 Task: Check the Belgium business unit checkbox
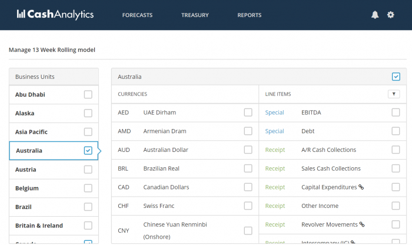pyautogui.click(x=88, y=188)
